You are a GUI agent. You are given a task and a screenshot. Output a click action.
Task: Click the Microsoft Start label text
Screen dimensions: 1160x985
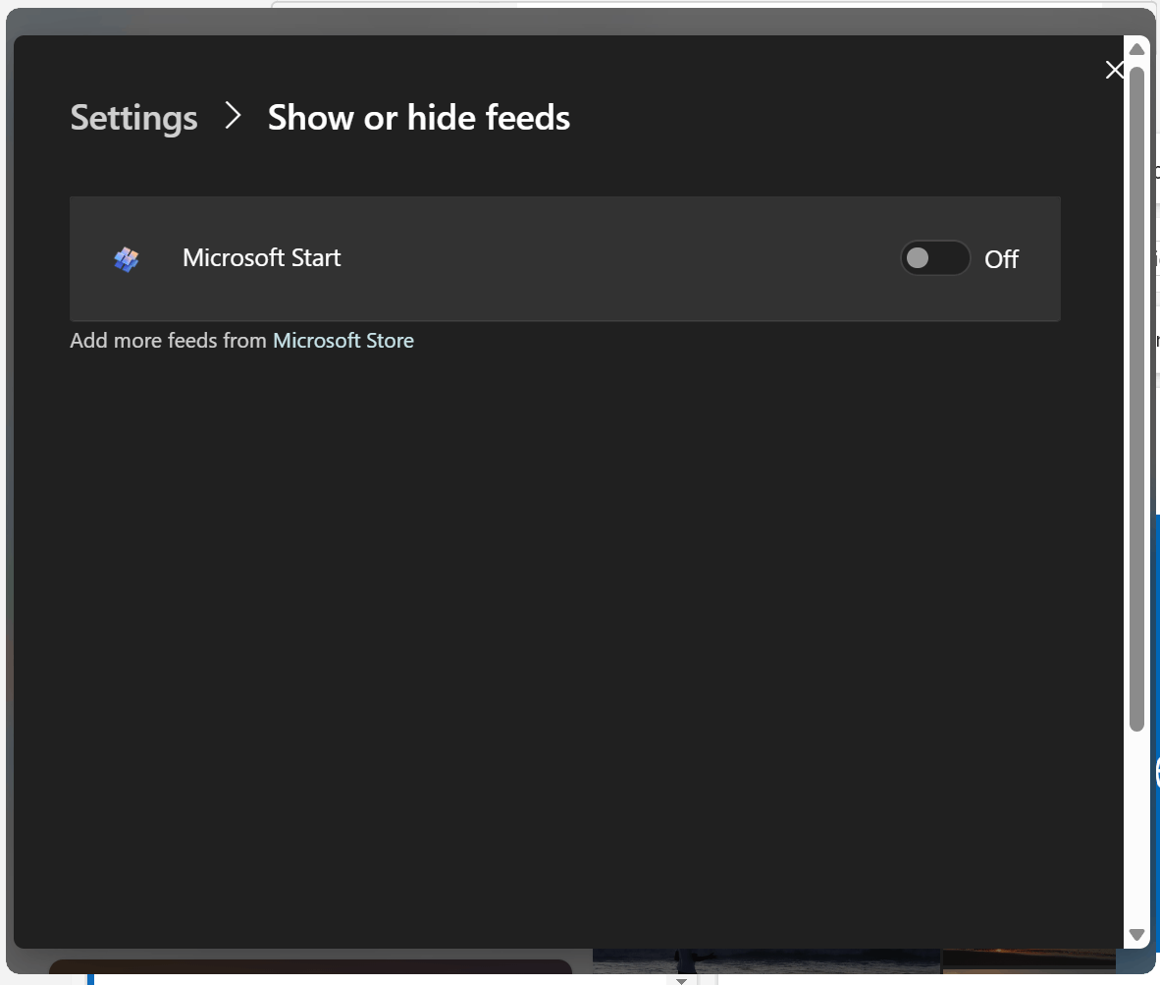pyautogui.click(x=261, y=257)
